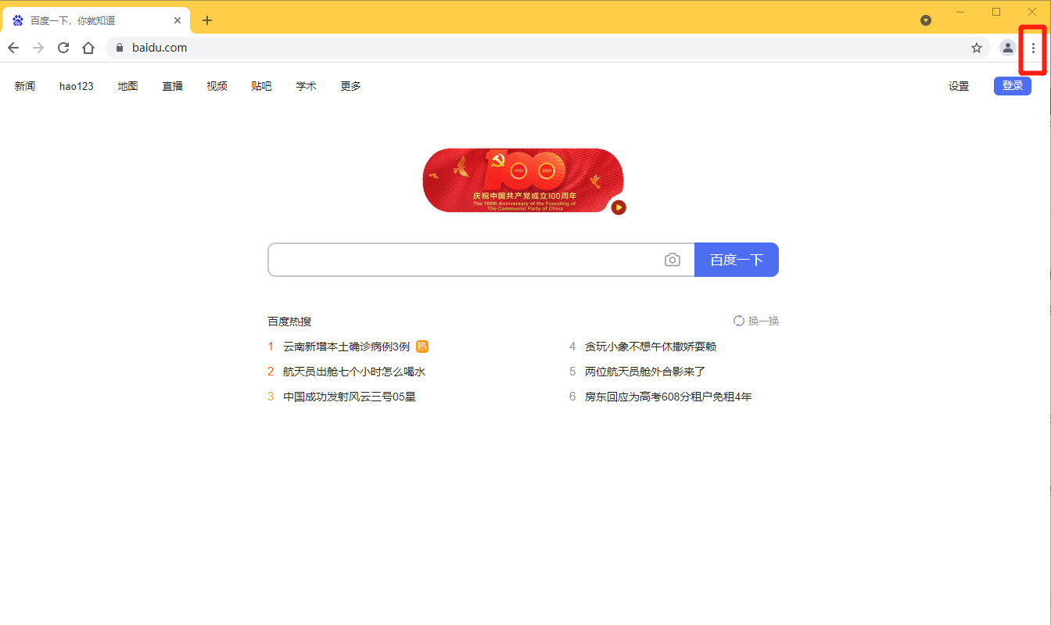Open the 新闻 link
The height and width of the screenshot is (625, 1051).
pos(25,86)
